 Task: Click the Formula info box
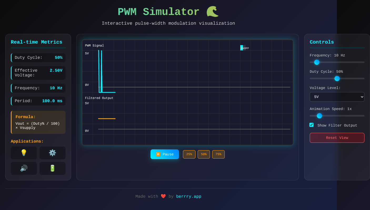coord(38,122)
